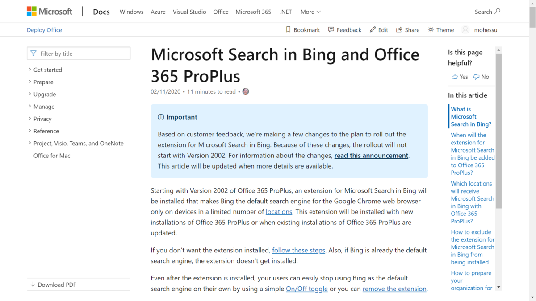
Task: Click the filter funnel icon
Action: click(33, 54)
